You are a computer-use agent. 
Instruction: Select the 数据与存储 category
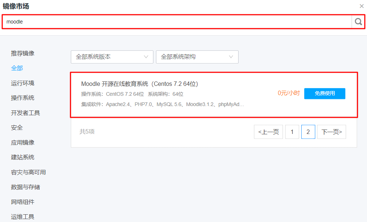coord(25,187)
